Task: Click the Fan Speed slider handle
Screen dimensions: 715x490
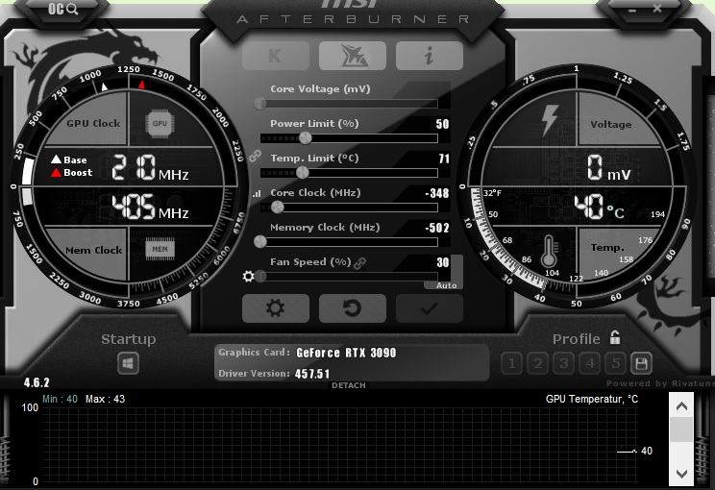Action: pyautogui.click(x=260, y=276)
